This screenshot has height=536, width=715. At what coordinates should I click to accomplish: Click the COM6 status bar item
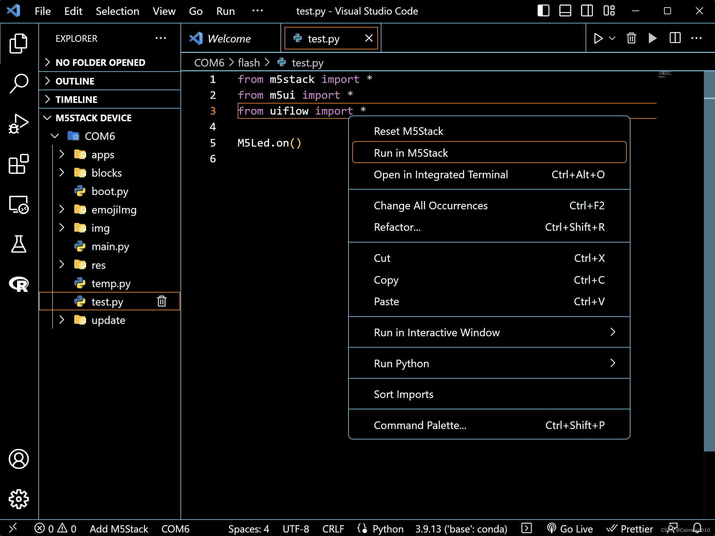click(175, 529)
